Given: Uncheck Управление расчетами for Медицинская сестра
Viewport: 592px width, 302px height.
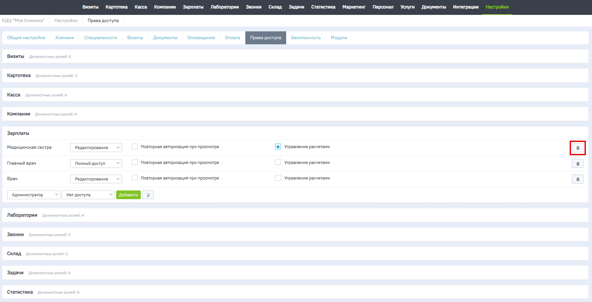Looking at the screenshot, I should [278, 146].
